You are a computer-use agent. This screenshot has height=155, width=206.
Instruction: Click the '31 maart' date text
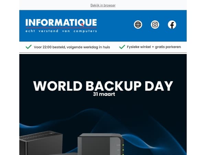[103, 94]
